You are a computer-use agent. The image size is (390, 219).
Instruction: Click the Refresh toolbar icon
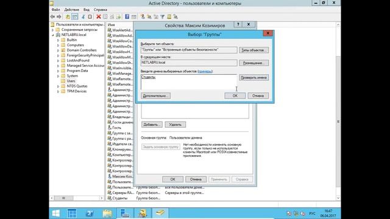point(112,16)
